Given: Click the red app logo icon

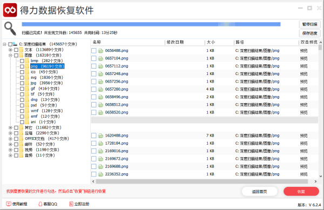Looking at the screenshot, I should point(10,10).
